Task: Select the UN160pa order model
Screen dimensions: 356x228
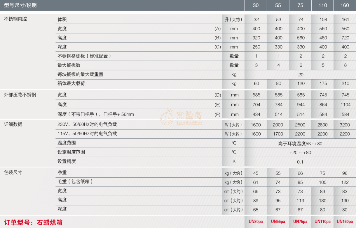Action: pos(345,222)
